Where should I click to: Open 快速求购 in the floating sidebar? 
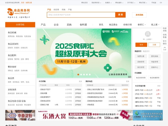[x=165, y=29]
